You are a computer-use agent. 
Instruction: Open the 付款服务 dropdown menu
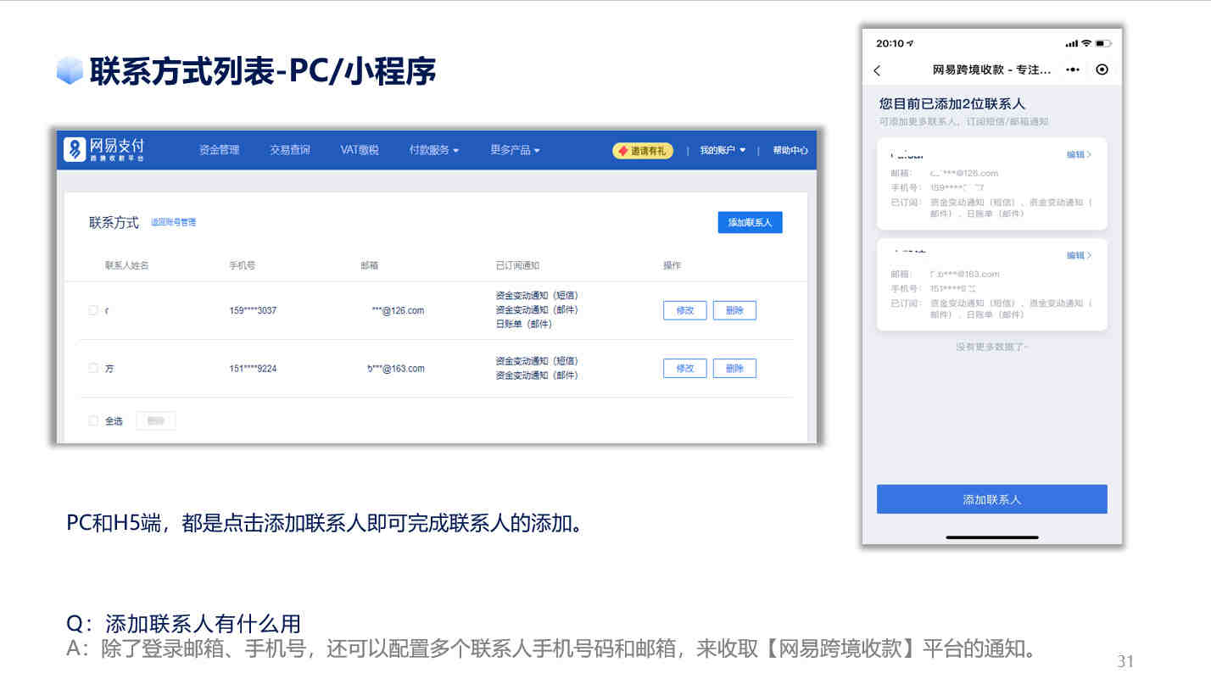pyautogui.click(x=433, y=150)
